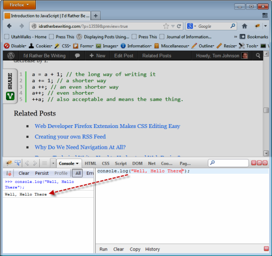Screen dimensions: 272x256
Task: Open the Resize menu in Web Developer toolbar
Action: [x=227, y=46]
